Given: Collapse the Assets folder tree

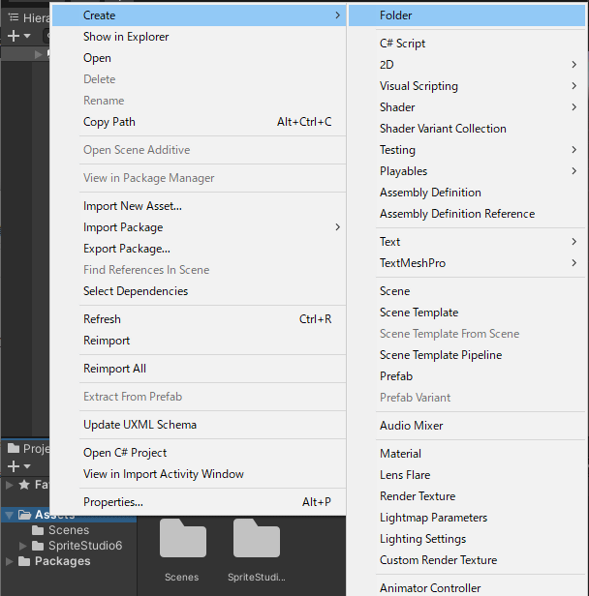Looking at the screenshot, I should point(9,515).
